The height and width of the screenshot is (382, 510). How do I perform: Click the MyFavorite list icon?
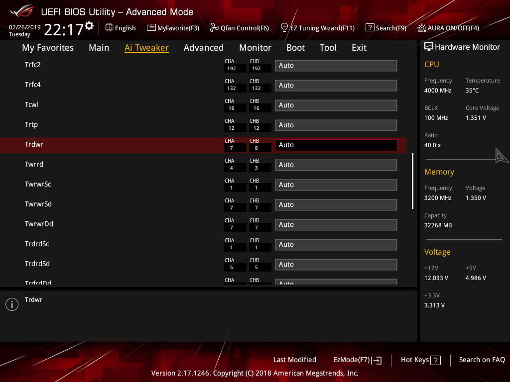(x=151, y=28)
